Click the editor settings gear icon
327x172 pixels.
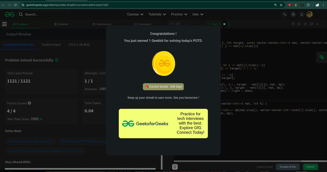click(305, 24)
